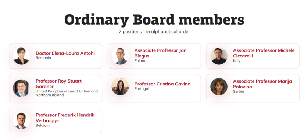Click Cristina Gavina's portrait photo
The height and width of the screenshot is (140, 304).
(x=120, y=87)
